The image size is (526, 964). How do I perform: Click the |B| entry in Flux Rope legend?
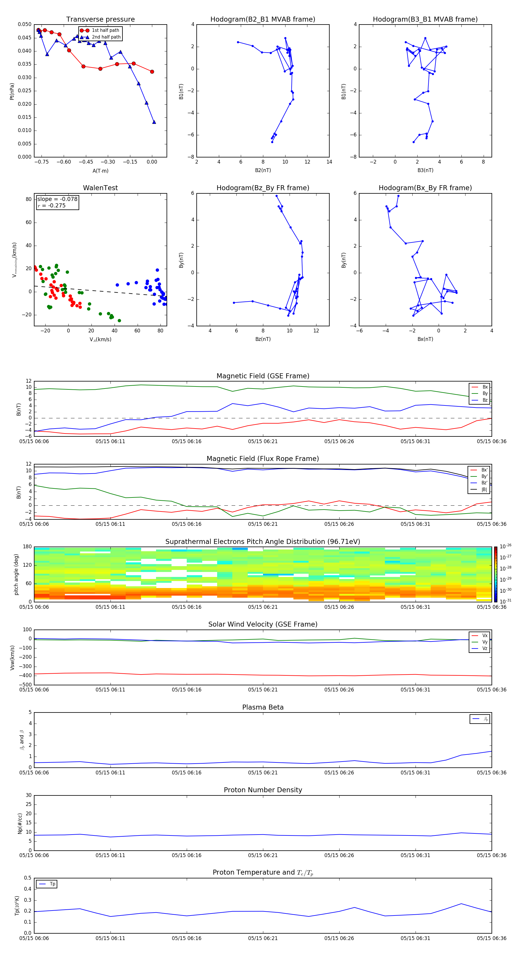pos(479,490)
